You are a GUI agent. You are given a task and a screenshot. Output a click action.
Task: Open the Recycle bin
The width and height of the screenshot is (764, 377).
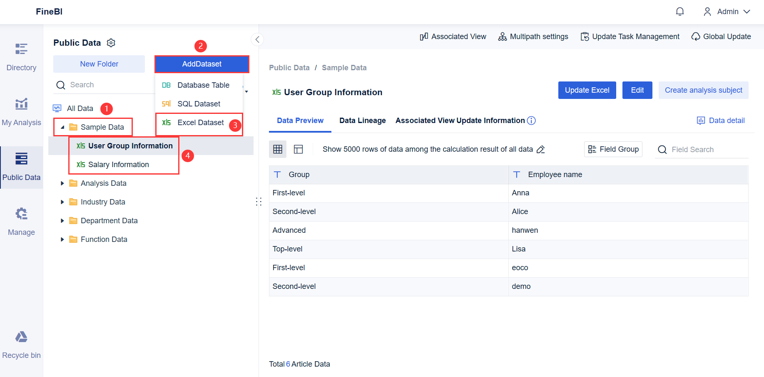click(x=21, y=343)
